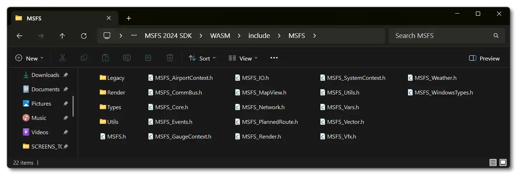The image size is (517, 175).
Task: Select MSFS_Events.h file name
Action: pos(174,122)
